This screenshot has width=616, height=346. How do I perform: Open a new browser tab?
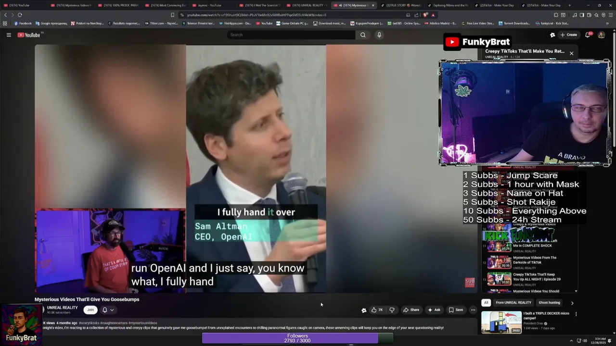pos(569,5)
